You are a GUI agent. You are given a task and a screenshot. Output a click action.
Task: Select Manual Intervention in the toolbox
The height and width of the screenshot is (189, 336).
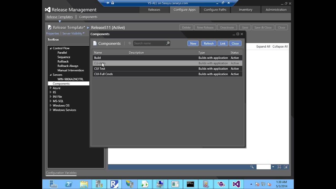pos(71,70)
